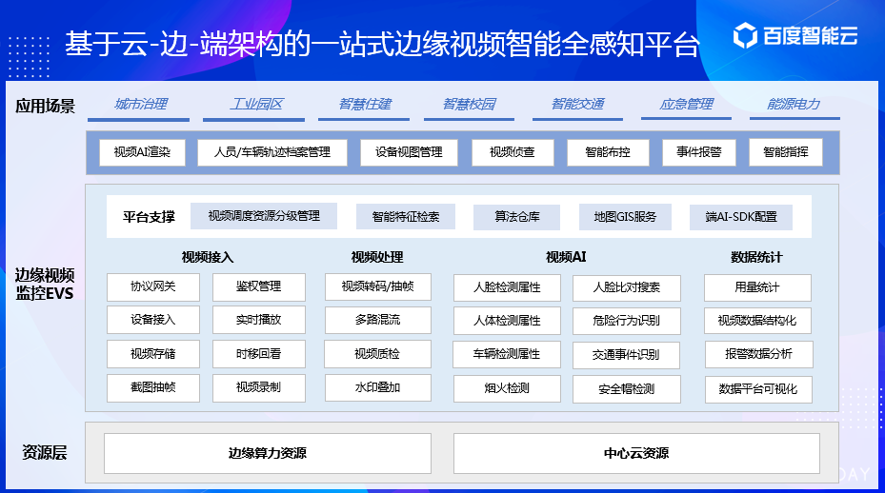Screen dimensions: 885x493
Task: Click the 中心云资源 block
Action: 636,454
